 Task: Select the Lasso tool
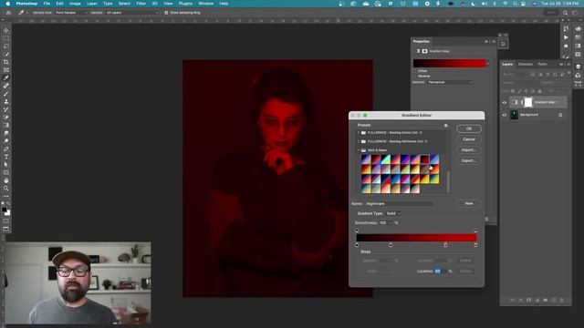6,46
